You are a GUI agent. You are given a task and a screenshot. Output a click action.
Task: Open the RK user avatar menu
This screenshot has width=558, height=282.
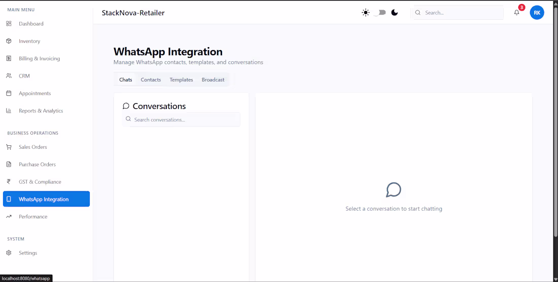[537, 13]
